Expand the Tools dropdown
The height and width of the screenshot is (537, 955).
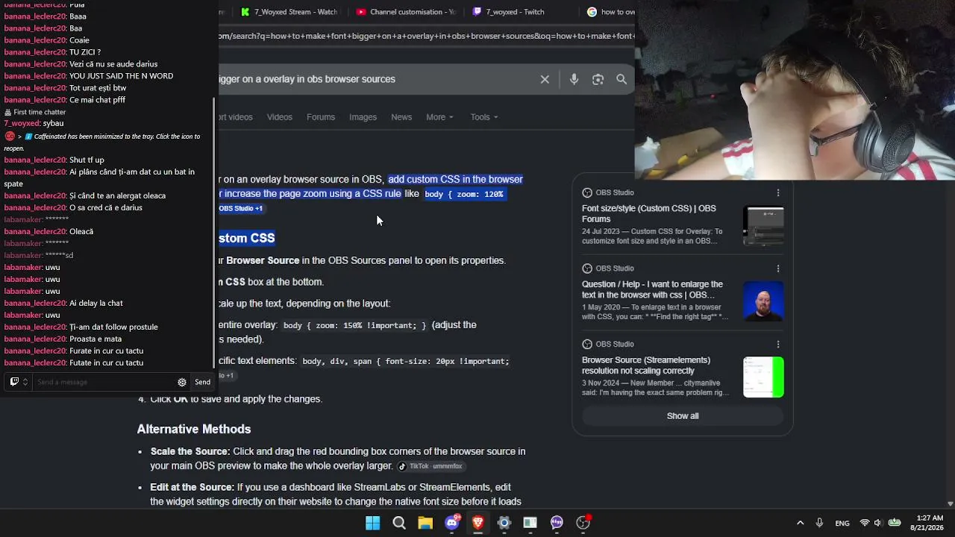pos(484,117)
